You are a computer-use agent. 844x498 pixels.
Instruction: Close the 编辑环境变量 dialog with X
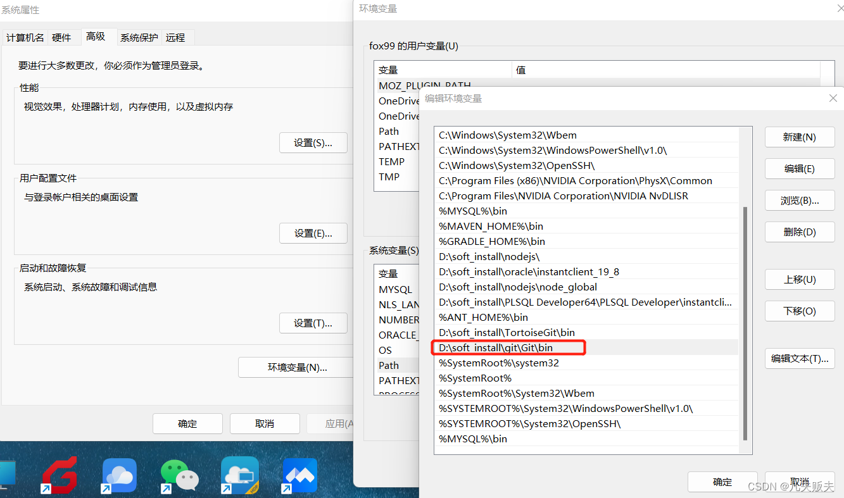point(833,98)
